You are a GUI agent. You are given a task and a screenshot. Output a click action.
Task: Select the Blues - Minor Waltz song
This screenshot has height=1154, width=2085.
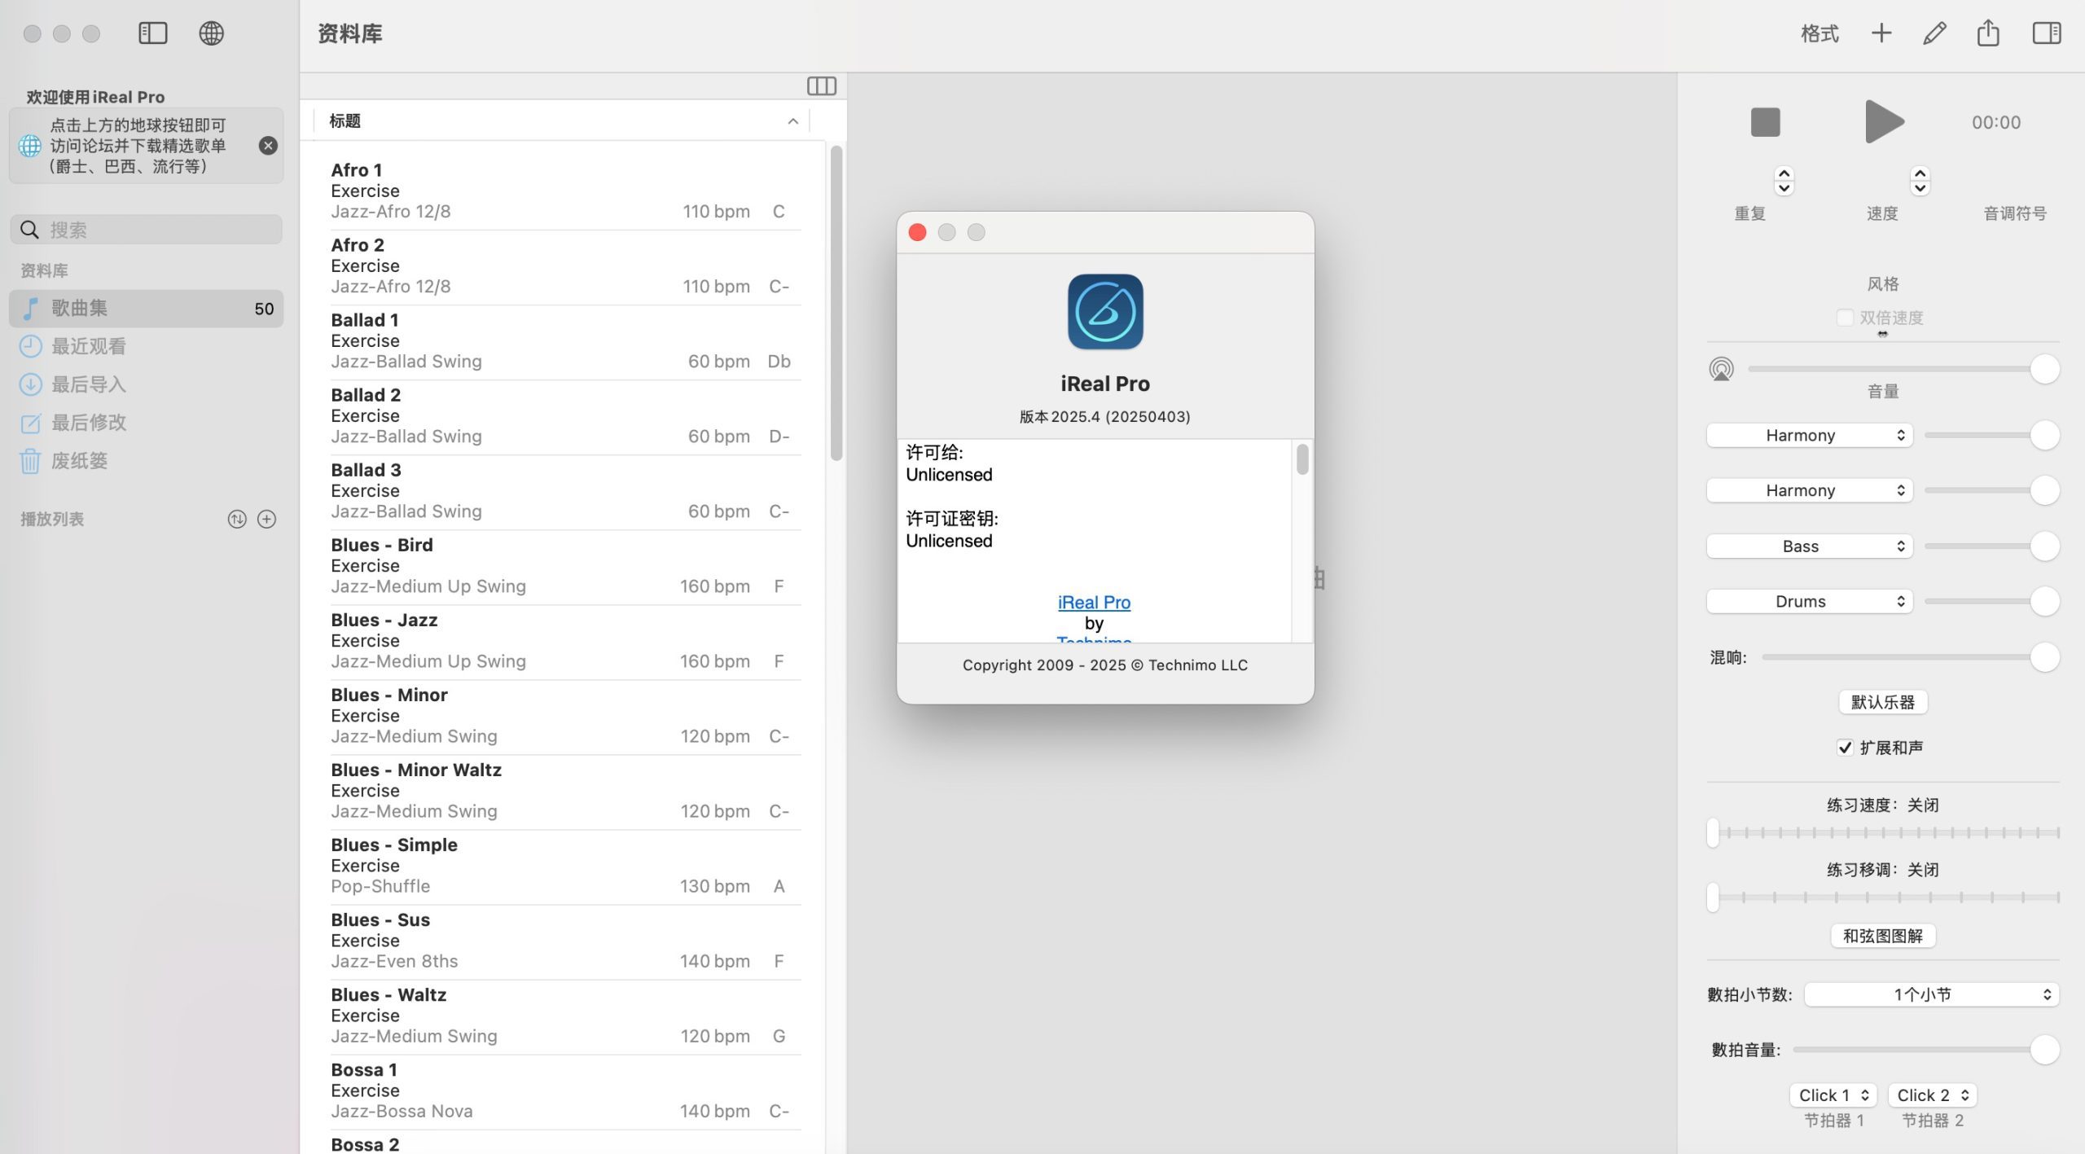point(565,791)
